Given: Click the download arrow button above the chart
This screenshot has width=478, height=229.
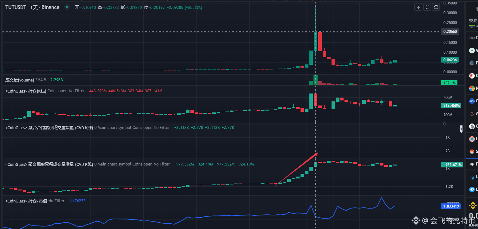Looking at the screenshot, I should click(x=419, y=7).
